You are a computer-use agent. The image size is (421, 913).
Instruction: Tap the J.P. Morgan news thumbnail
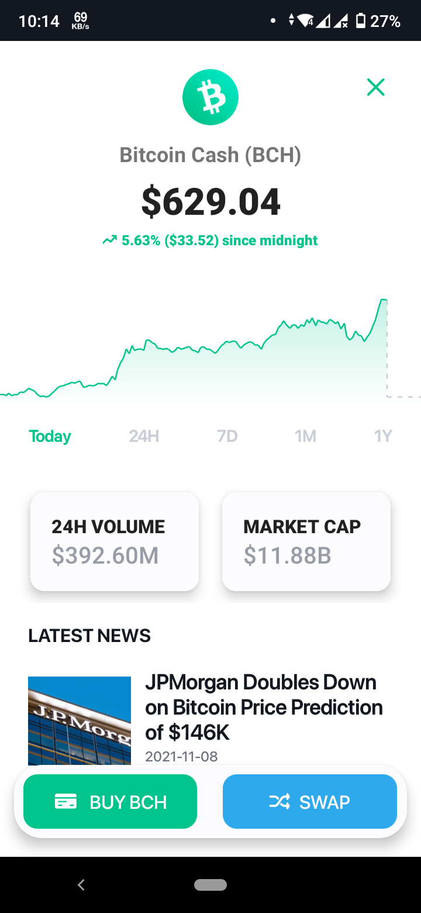tap(80, 721)
